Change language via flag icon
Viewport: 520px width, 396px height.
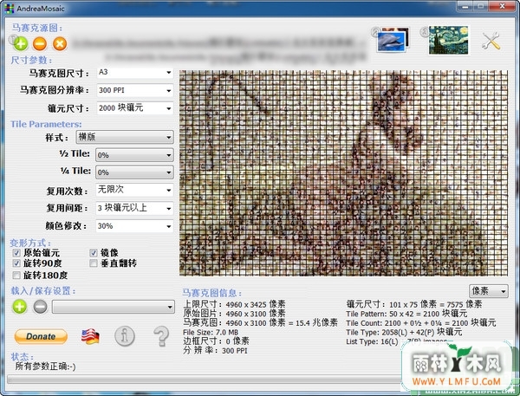(x=90, y=336)
